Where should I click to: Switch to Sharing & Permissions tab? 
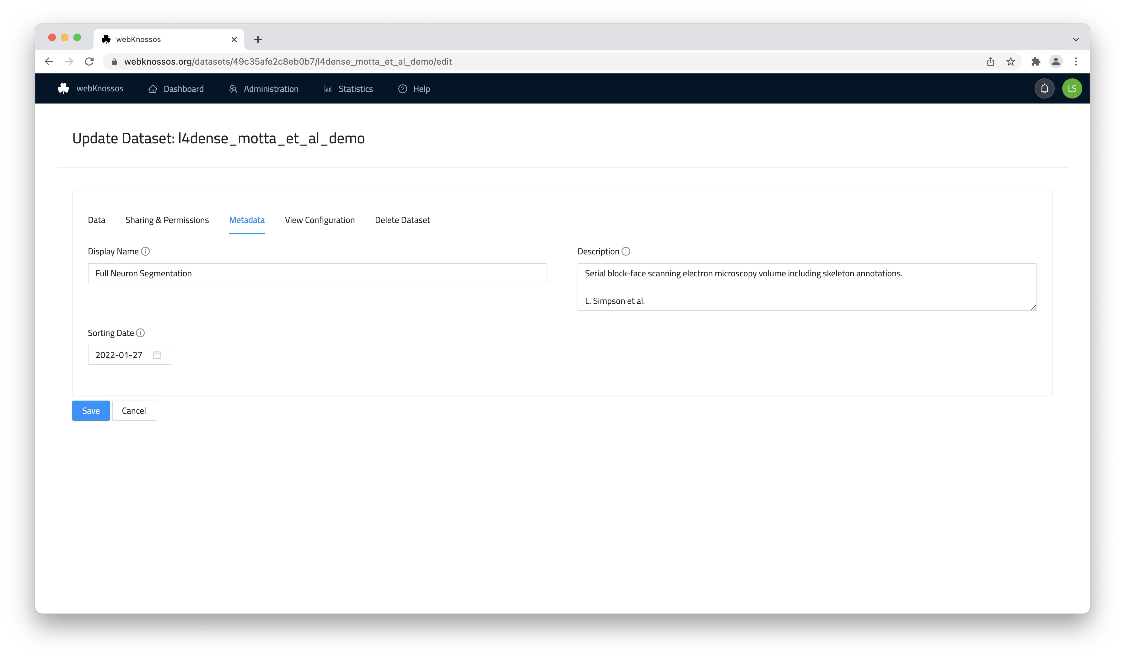point(167,220)
